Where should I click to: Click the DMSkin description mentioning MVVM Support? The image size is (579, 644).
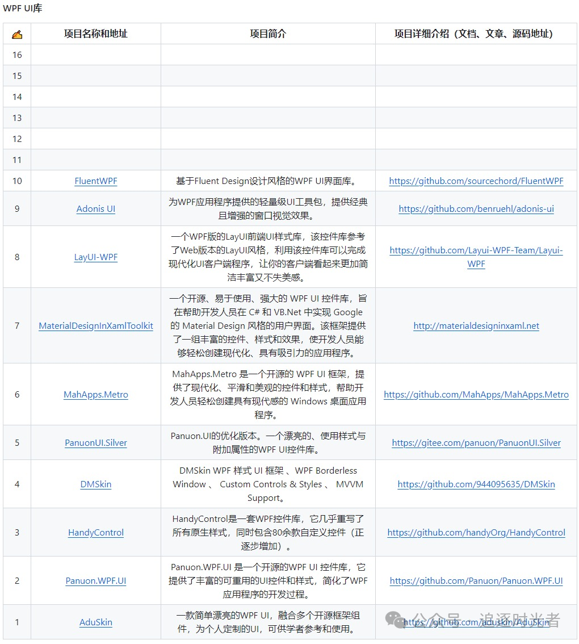coord(268,484)
